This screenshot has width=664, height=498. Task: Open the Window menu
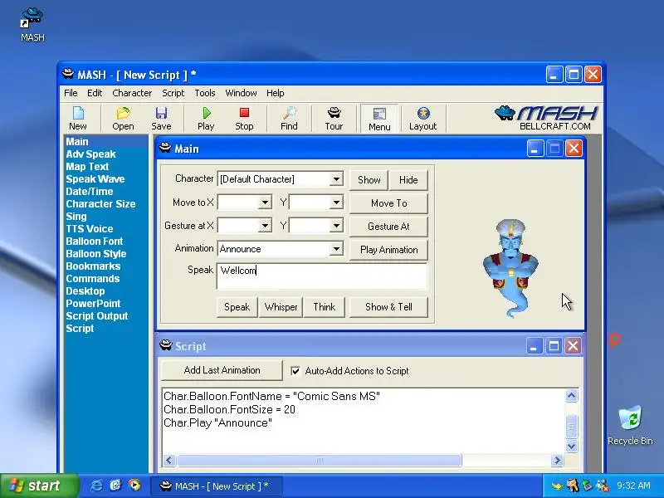[241, 93]
